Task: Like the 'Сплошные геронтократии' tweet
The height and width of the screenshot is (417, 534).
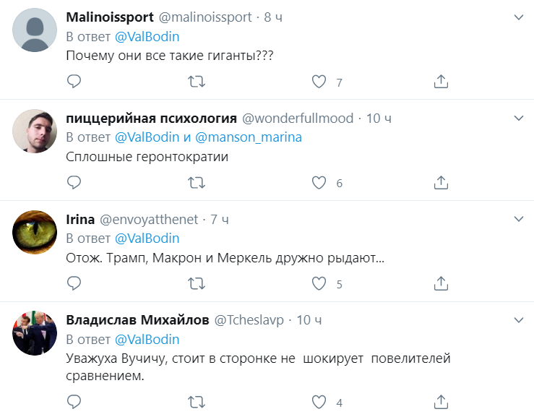Action: click(x=319, y=183)
